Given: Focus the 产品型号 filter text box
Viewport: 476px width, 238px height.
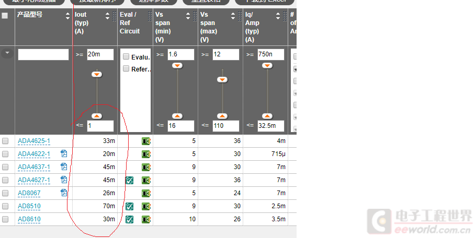Looking at the screenshot, I should (43, 54).
